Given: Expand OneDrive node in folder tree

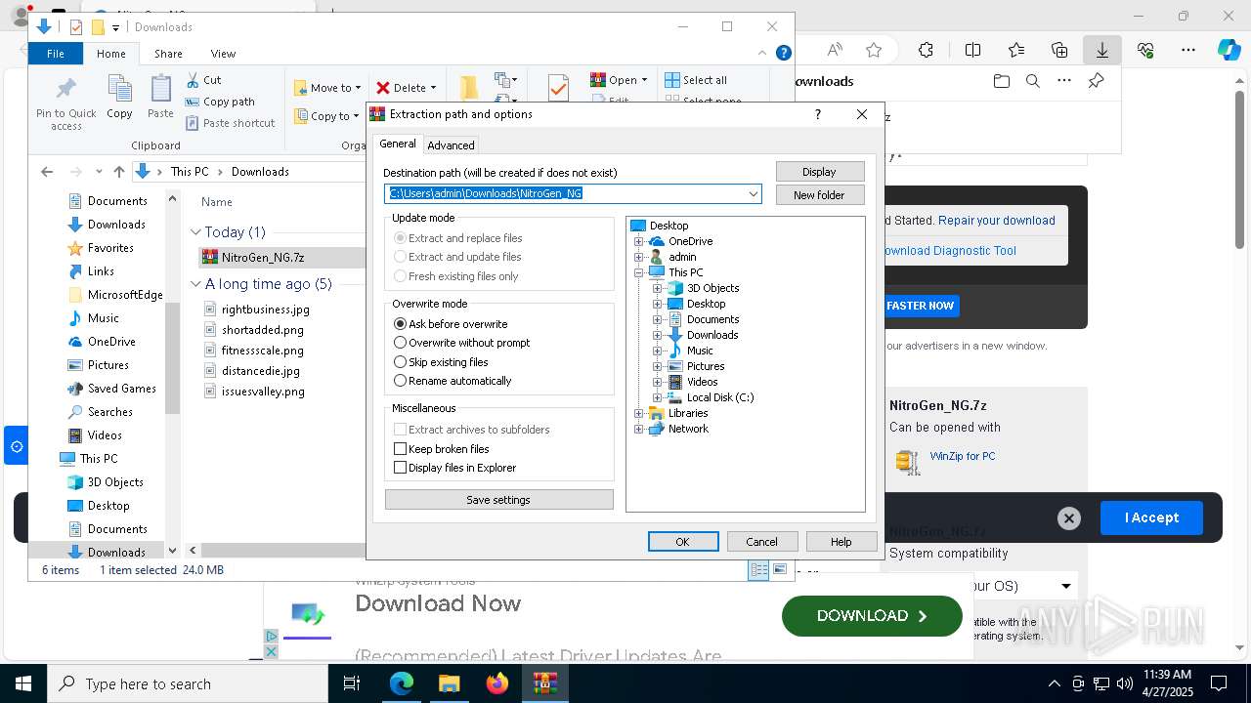Looking at the screenshot, I should pyautogui.click(x=639, y=241).
